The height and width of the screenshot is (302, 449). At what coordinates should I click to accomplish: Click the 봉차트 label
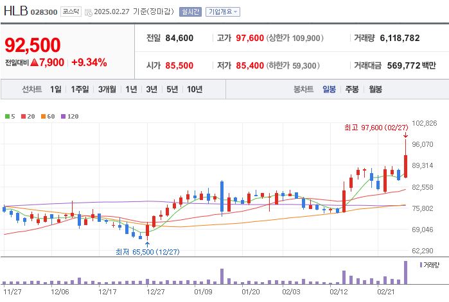pos(304,89)
